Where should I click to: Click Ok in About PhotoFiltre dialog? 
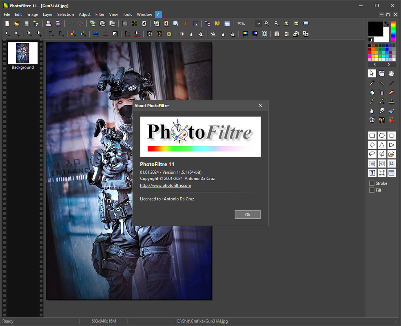click(247, 215)
